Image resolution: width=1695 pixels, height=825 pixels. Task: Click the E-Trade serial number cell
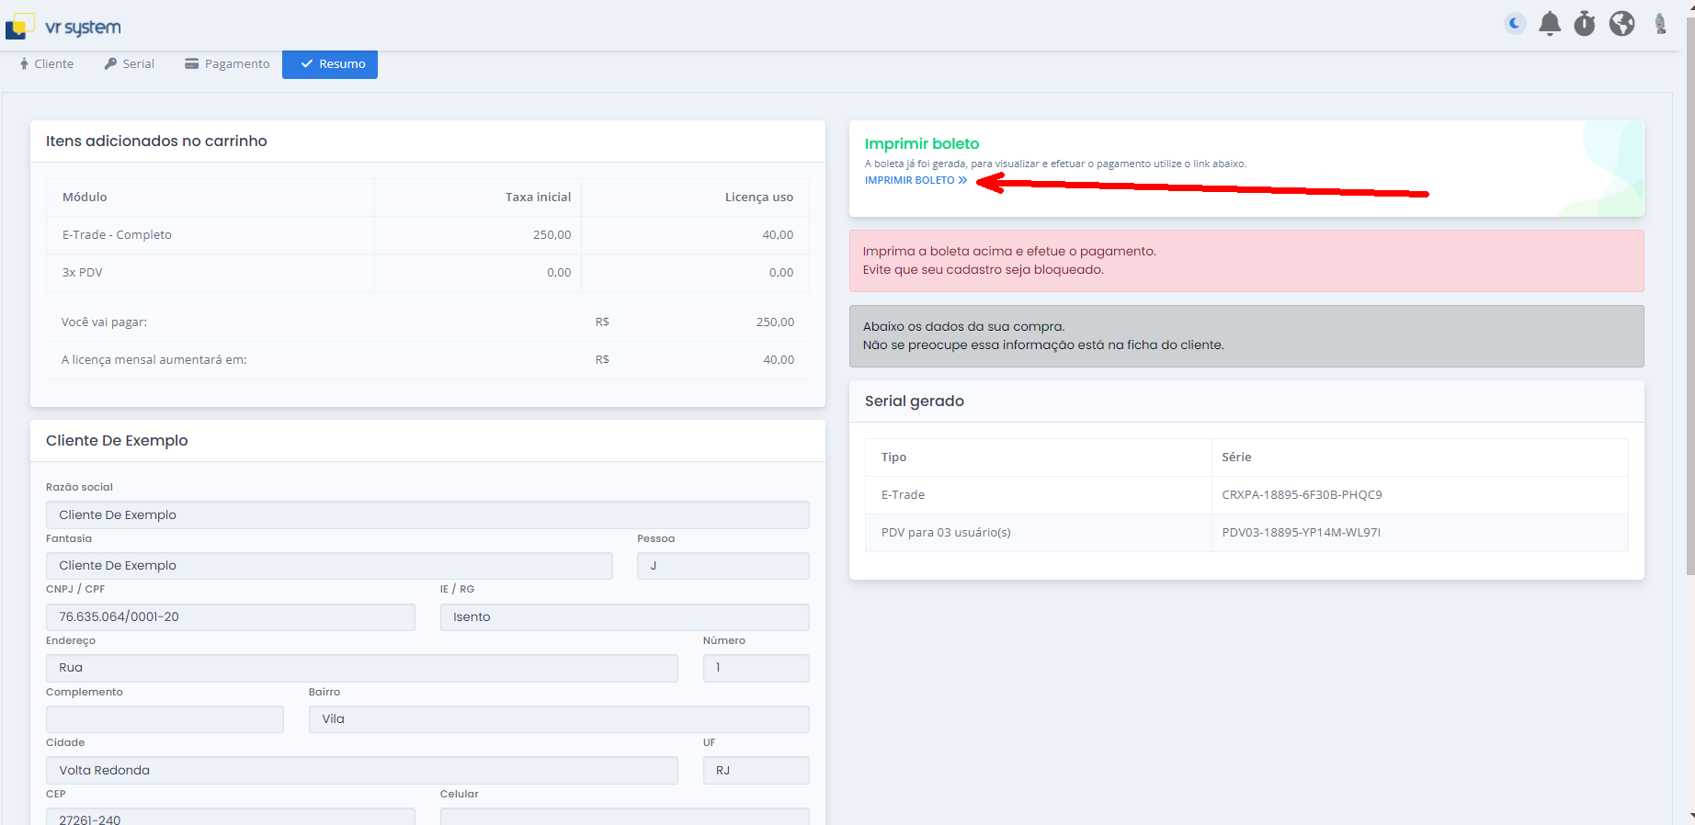pyautogui.click(x=1302, y=495)
